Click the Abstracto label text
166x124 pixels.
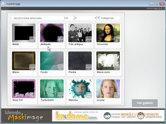pyautogui.click(x=46, y=44)
